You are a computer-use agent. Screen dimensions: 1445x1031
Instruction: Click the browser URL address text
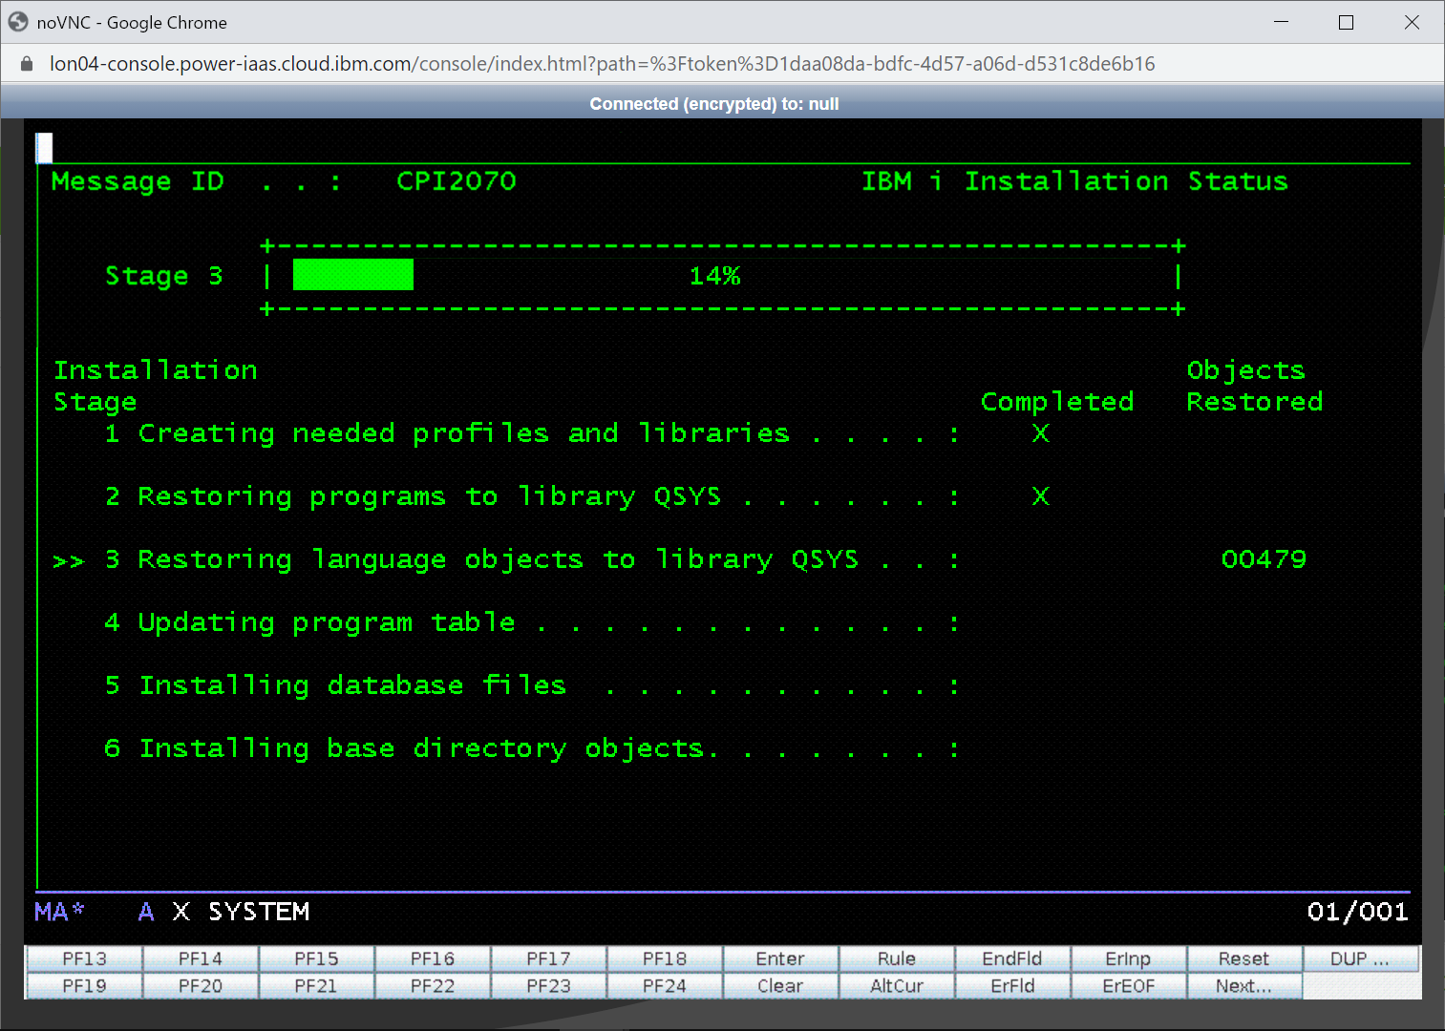click(602, 64)
